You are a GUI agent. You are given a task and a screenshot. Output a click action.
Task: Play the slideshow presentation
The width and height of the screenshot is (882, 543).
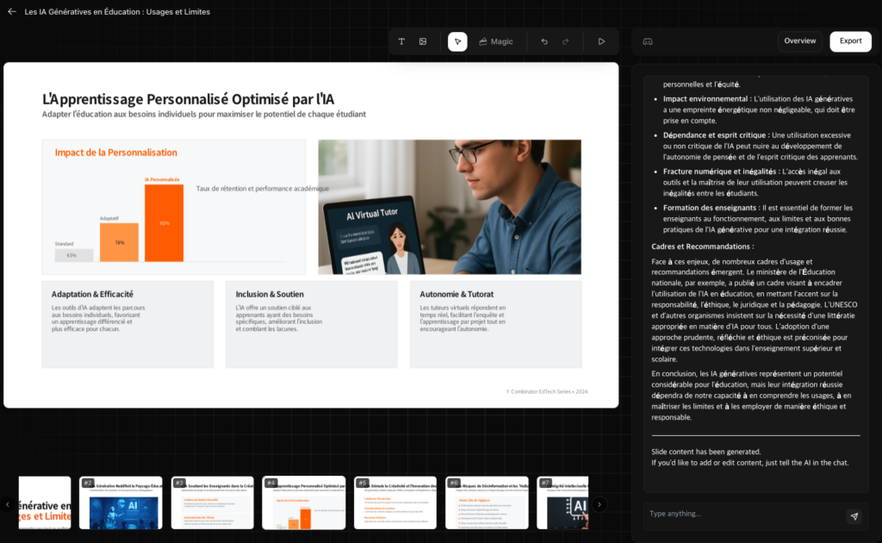601,41
